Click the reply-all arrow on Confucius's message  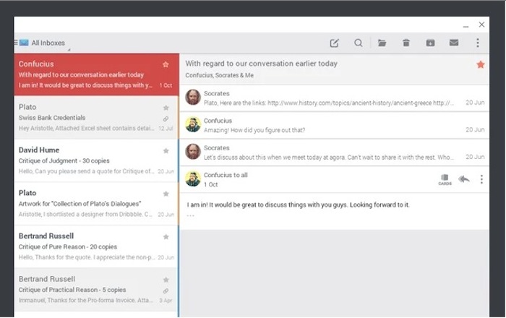pos(464,179)
